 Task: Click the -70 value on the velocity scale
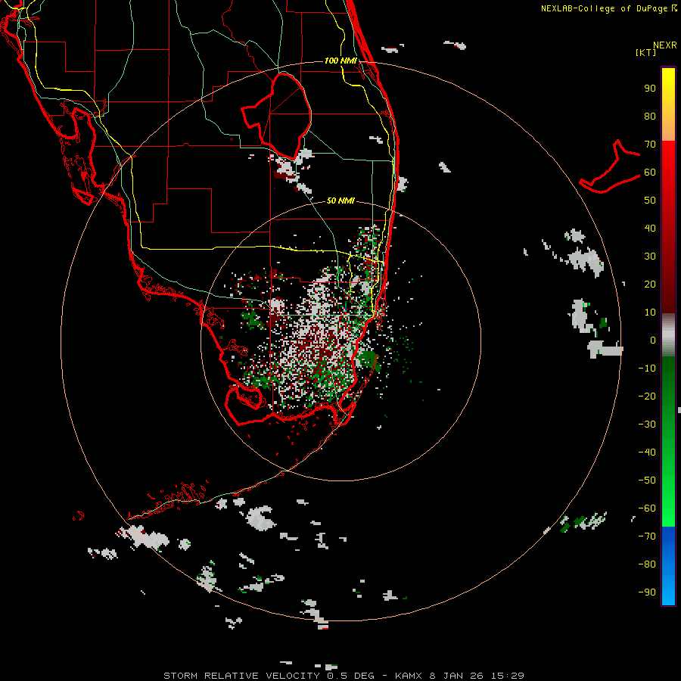click(647, 536)
